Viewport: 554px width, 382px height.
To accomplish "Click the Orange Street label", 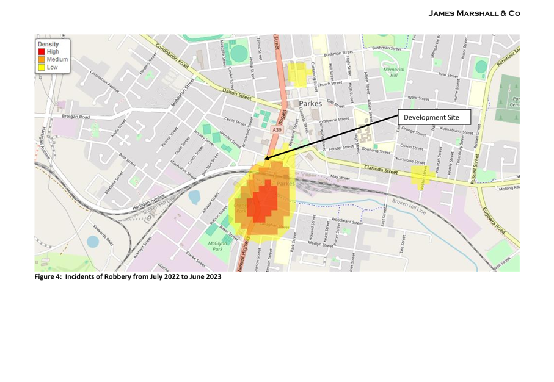I will coord(414,131).
